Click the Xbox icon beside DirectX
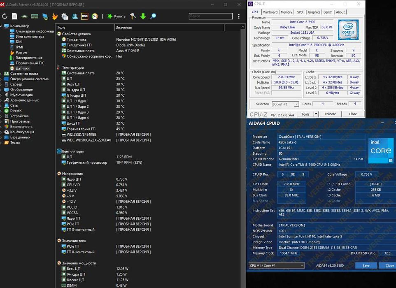396x288 pixels. pyautogui.click(x=6, y=111)
